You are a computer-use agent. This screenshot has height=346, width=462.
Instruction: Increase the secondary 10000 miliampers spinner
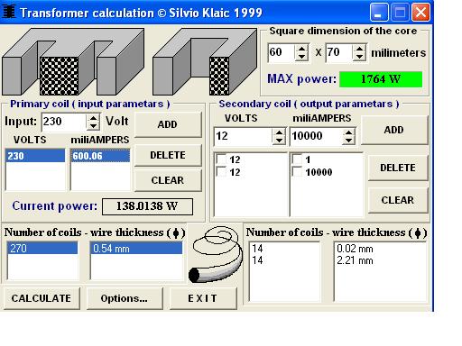pos(349,132)
